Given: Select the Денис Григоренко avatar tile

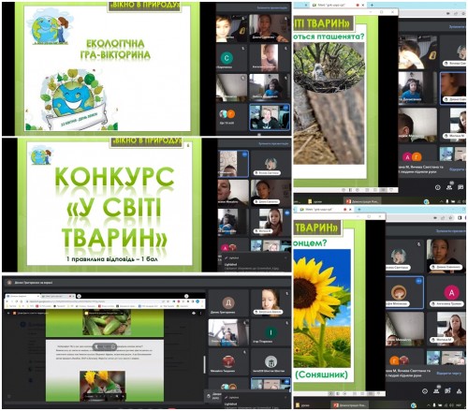Looking at the screenshot, I should coord(228,303).
